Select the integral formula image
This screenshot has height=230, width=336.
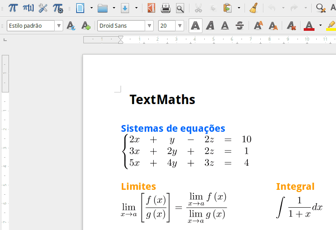[299, 207]
